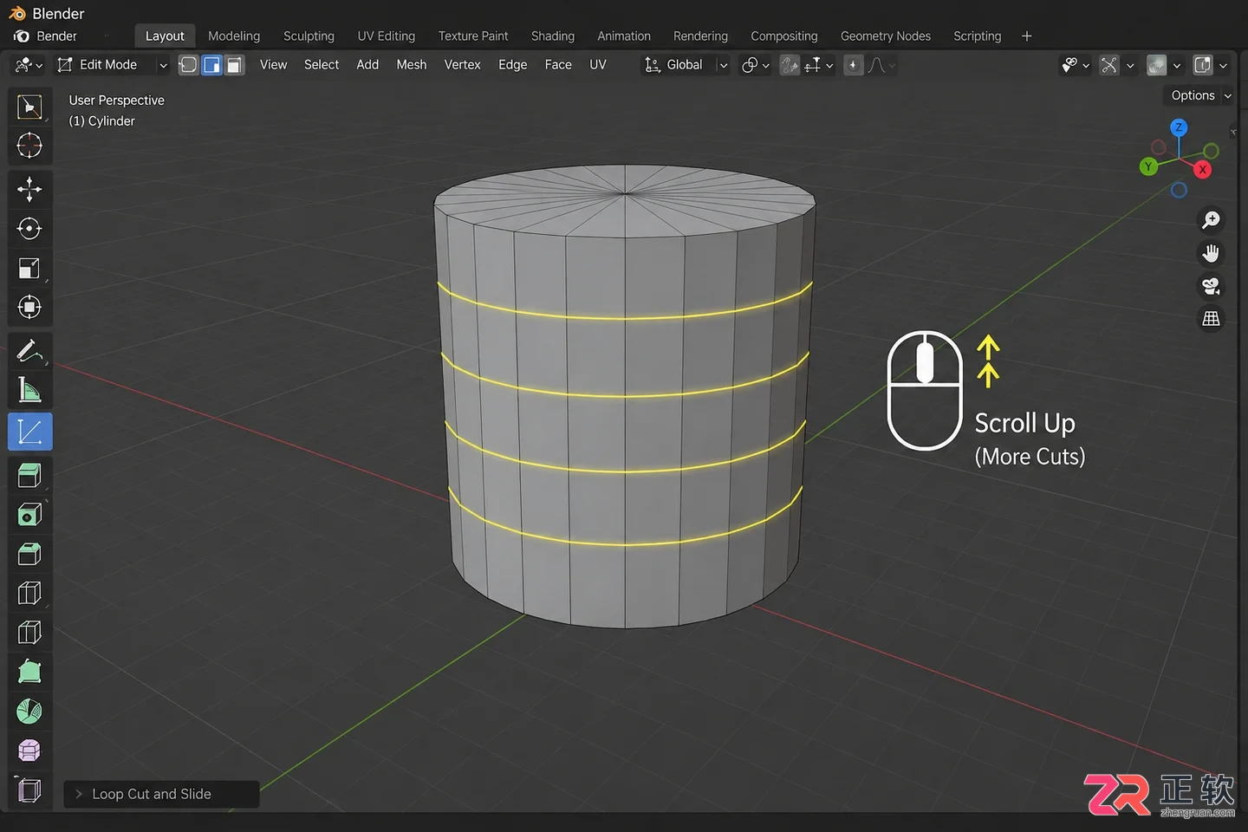This screenshot has height=832, width=1248.
Task: Open the Select menu
Action: point(322,65)
